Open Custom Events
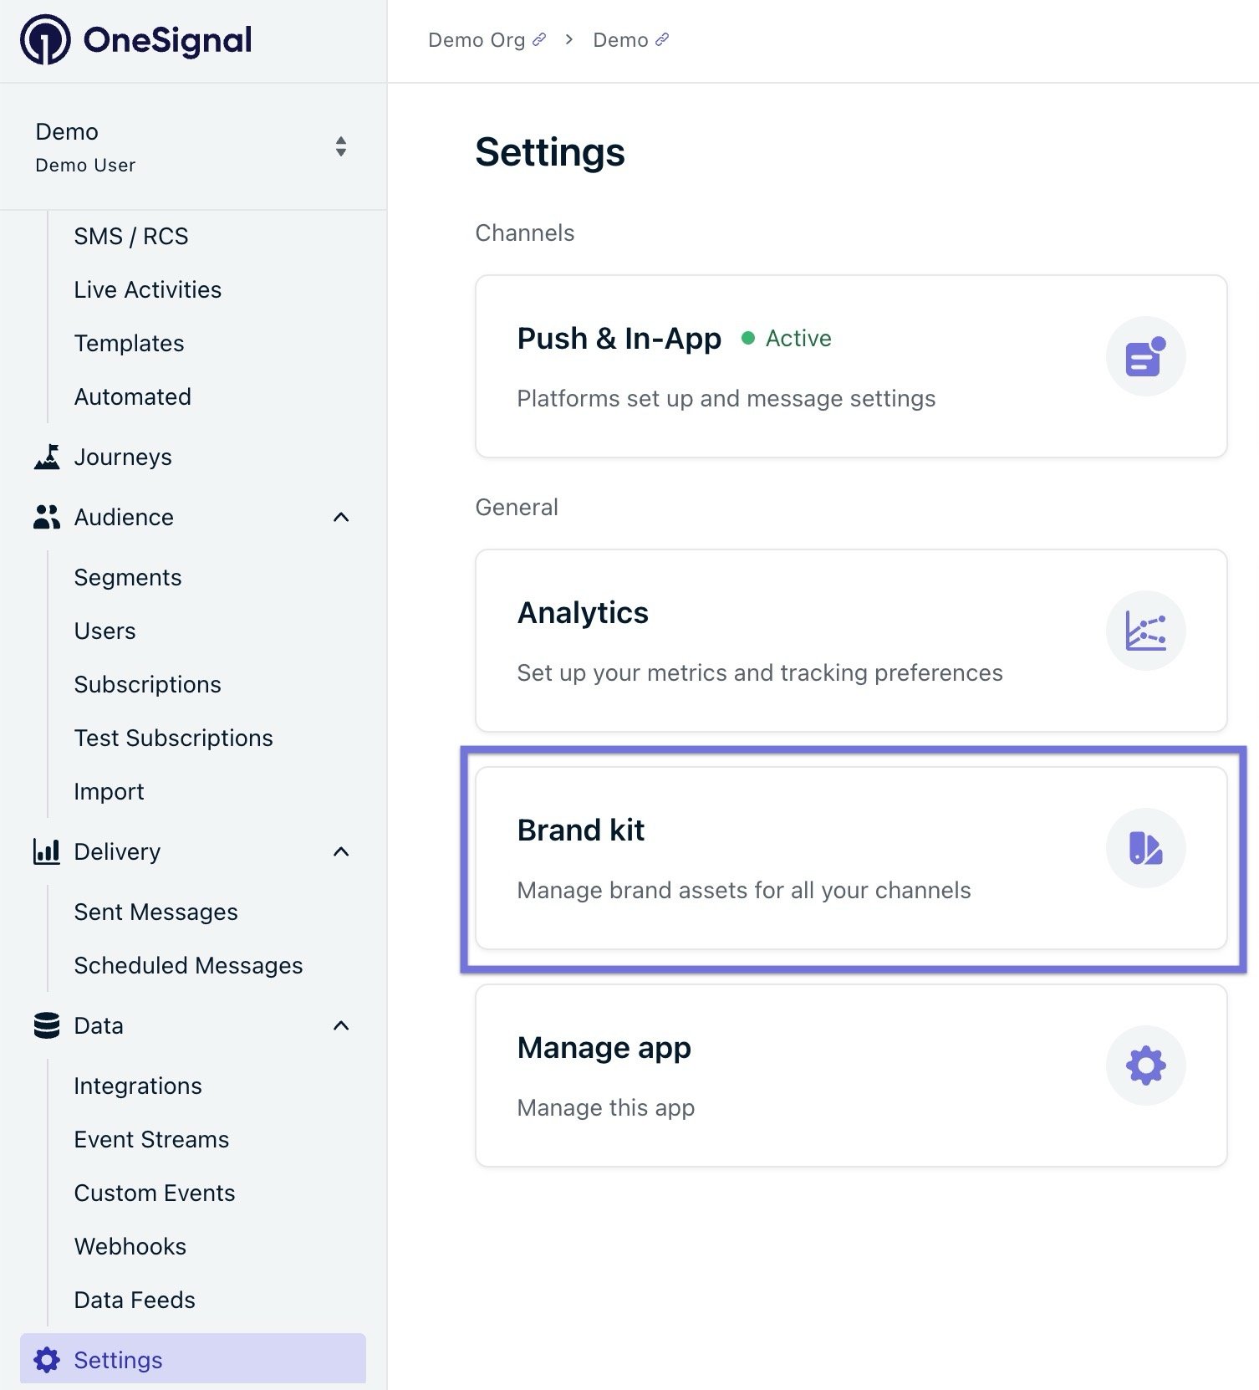Viewport: 1259px width, 1390px height. click(x=155, y=1193)
